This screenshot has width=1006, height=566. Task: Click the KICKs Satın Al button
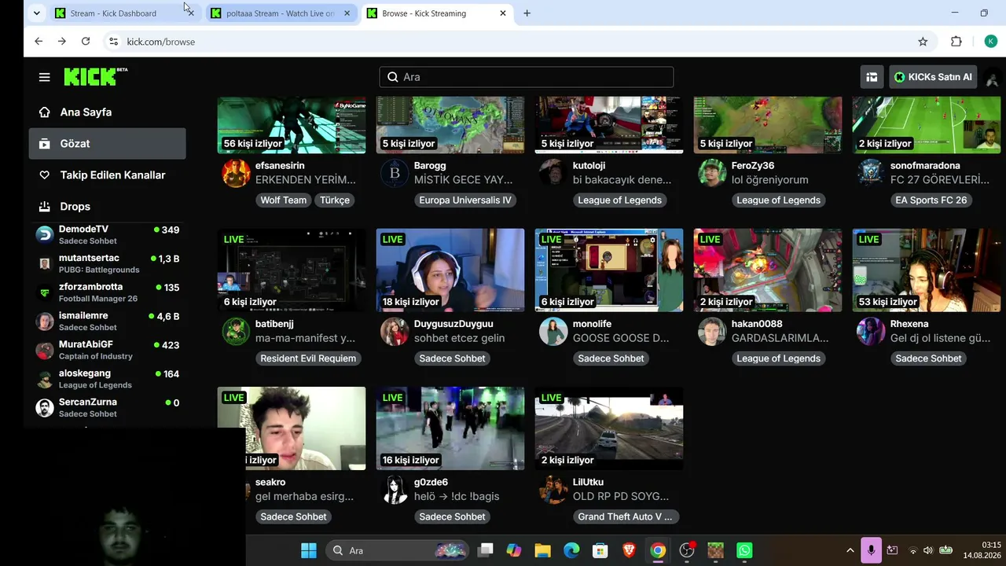click(x=934, y=77)
